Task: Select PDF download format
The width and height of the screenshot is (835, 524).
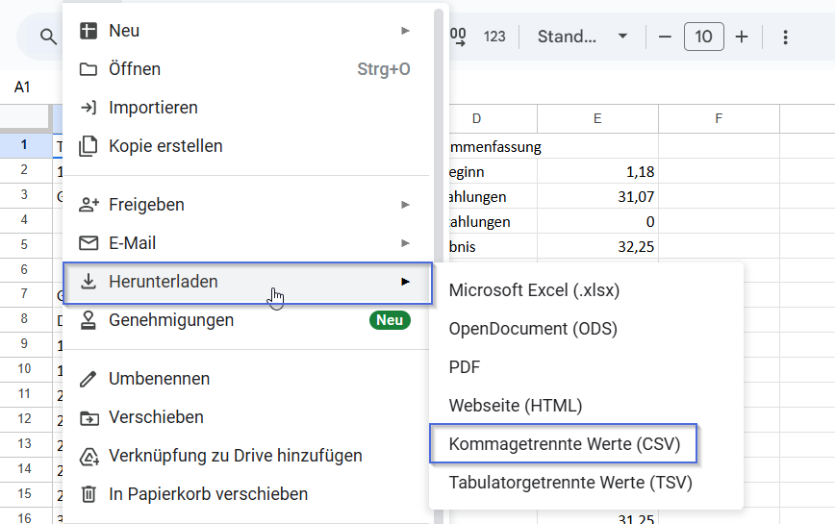Action: point(465,367)
